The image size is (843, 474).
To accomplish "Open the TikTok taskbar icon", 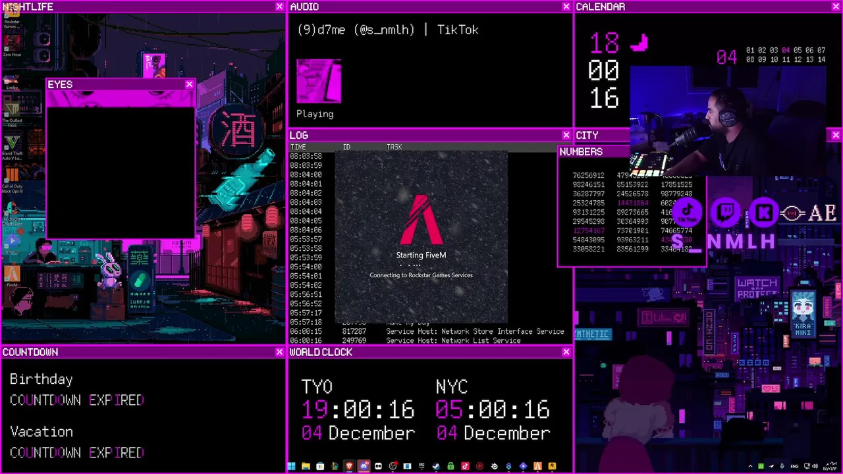I will click(465, 467).
